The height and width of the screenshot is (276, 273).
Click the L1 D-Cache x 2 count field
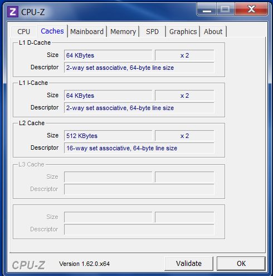pyautogui.click(x=184, y=55)
